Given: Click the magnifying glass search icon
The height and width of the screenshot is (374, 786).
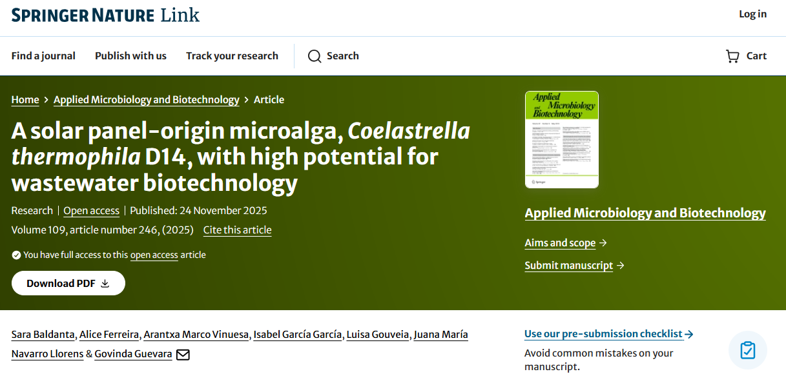Looking at the screenshot, I should coord(315,56).
